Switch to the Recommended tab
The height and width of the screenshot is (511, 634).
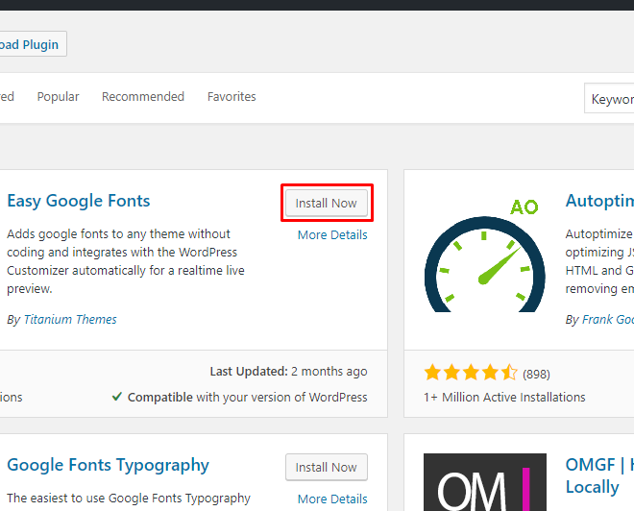coord(143,97)
